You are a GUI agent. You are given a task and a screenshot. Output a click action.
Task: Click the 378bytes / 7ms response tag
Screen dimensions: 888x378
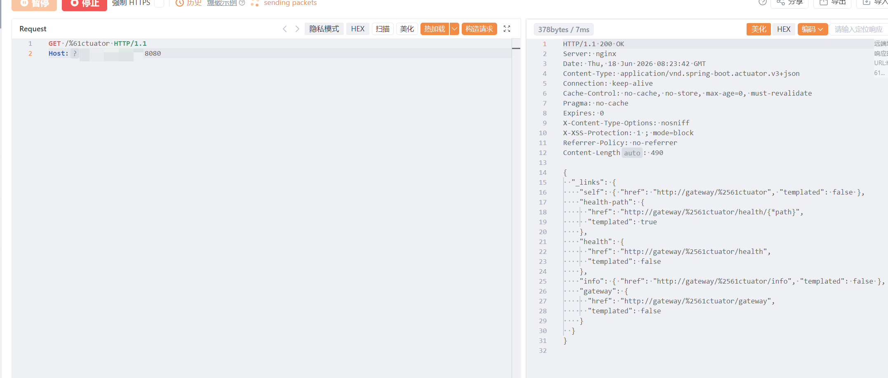[564, 30]
